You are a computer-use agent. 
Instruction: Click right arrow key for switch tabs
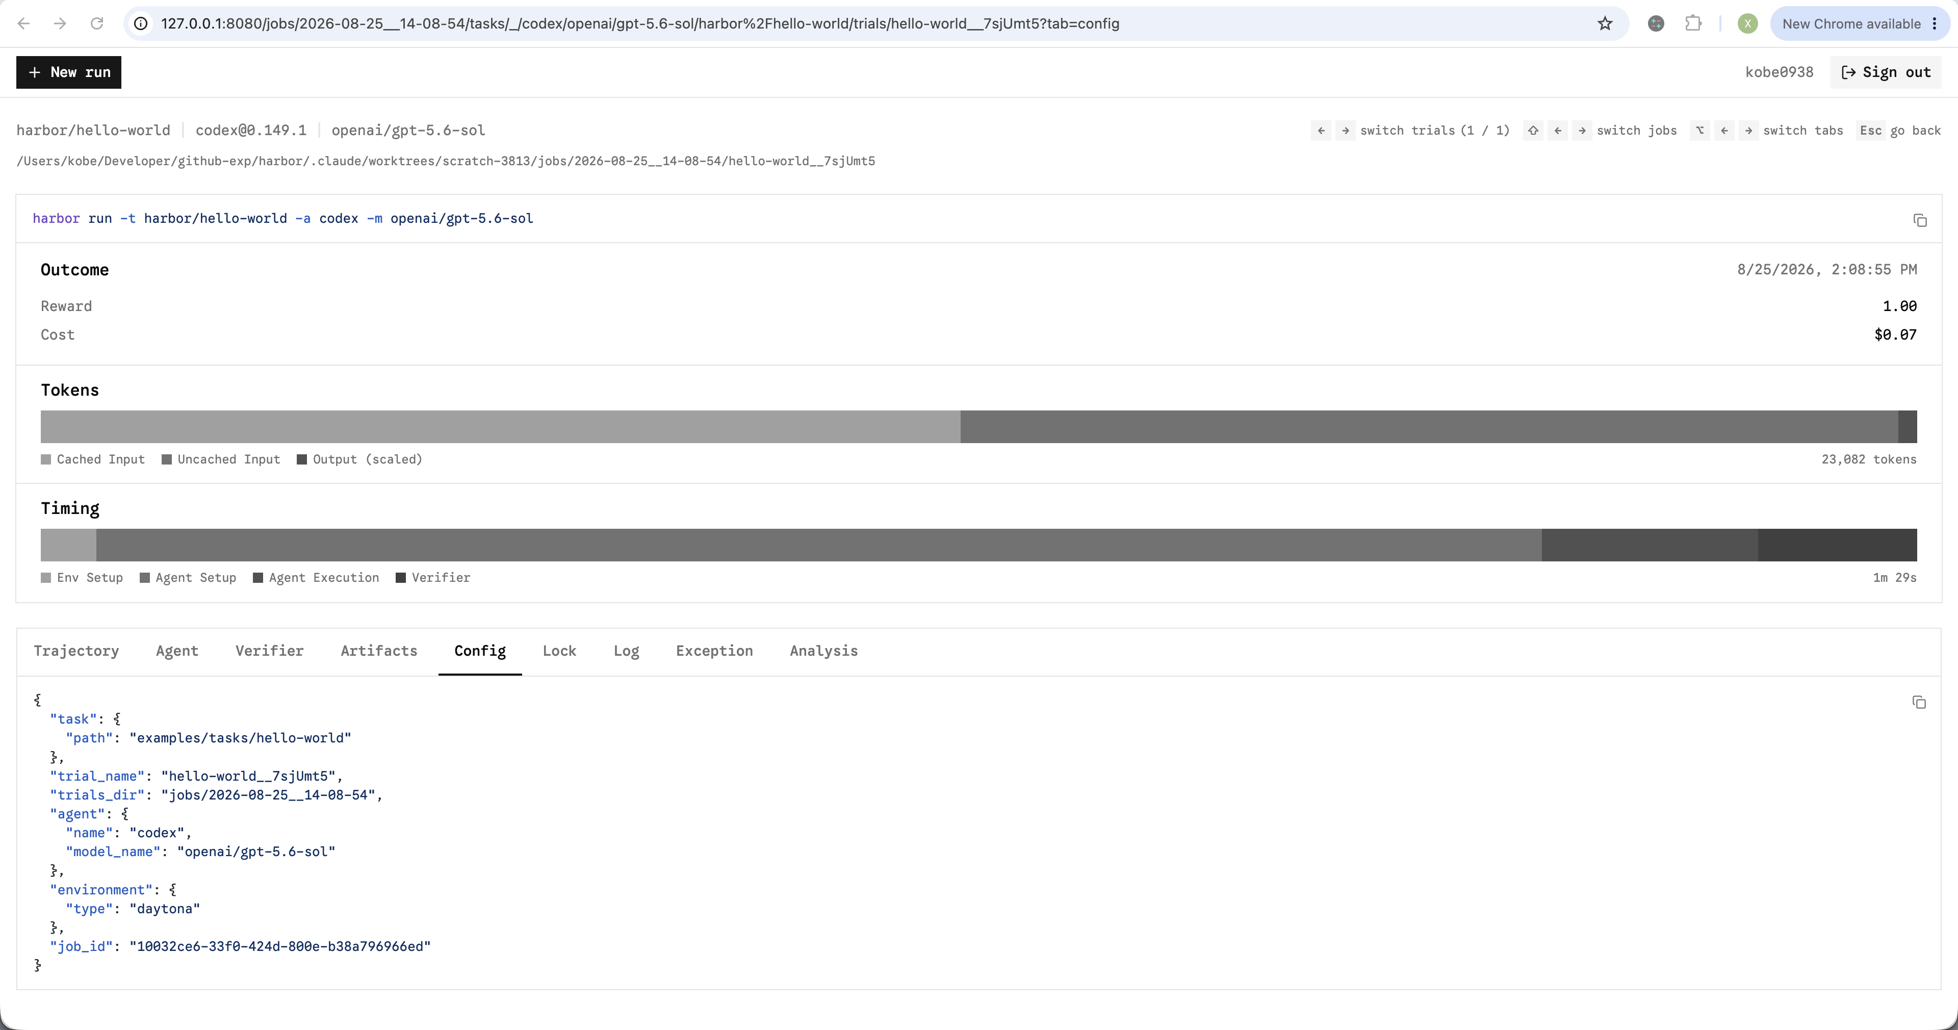(1748, 131)
